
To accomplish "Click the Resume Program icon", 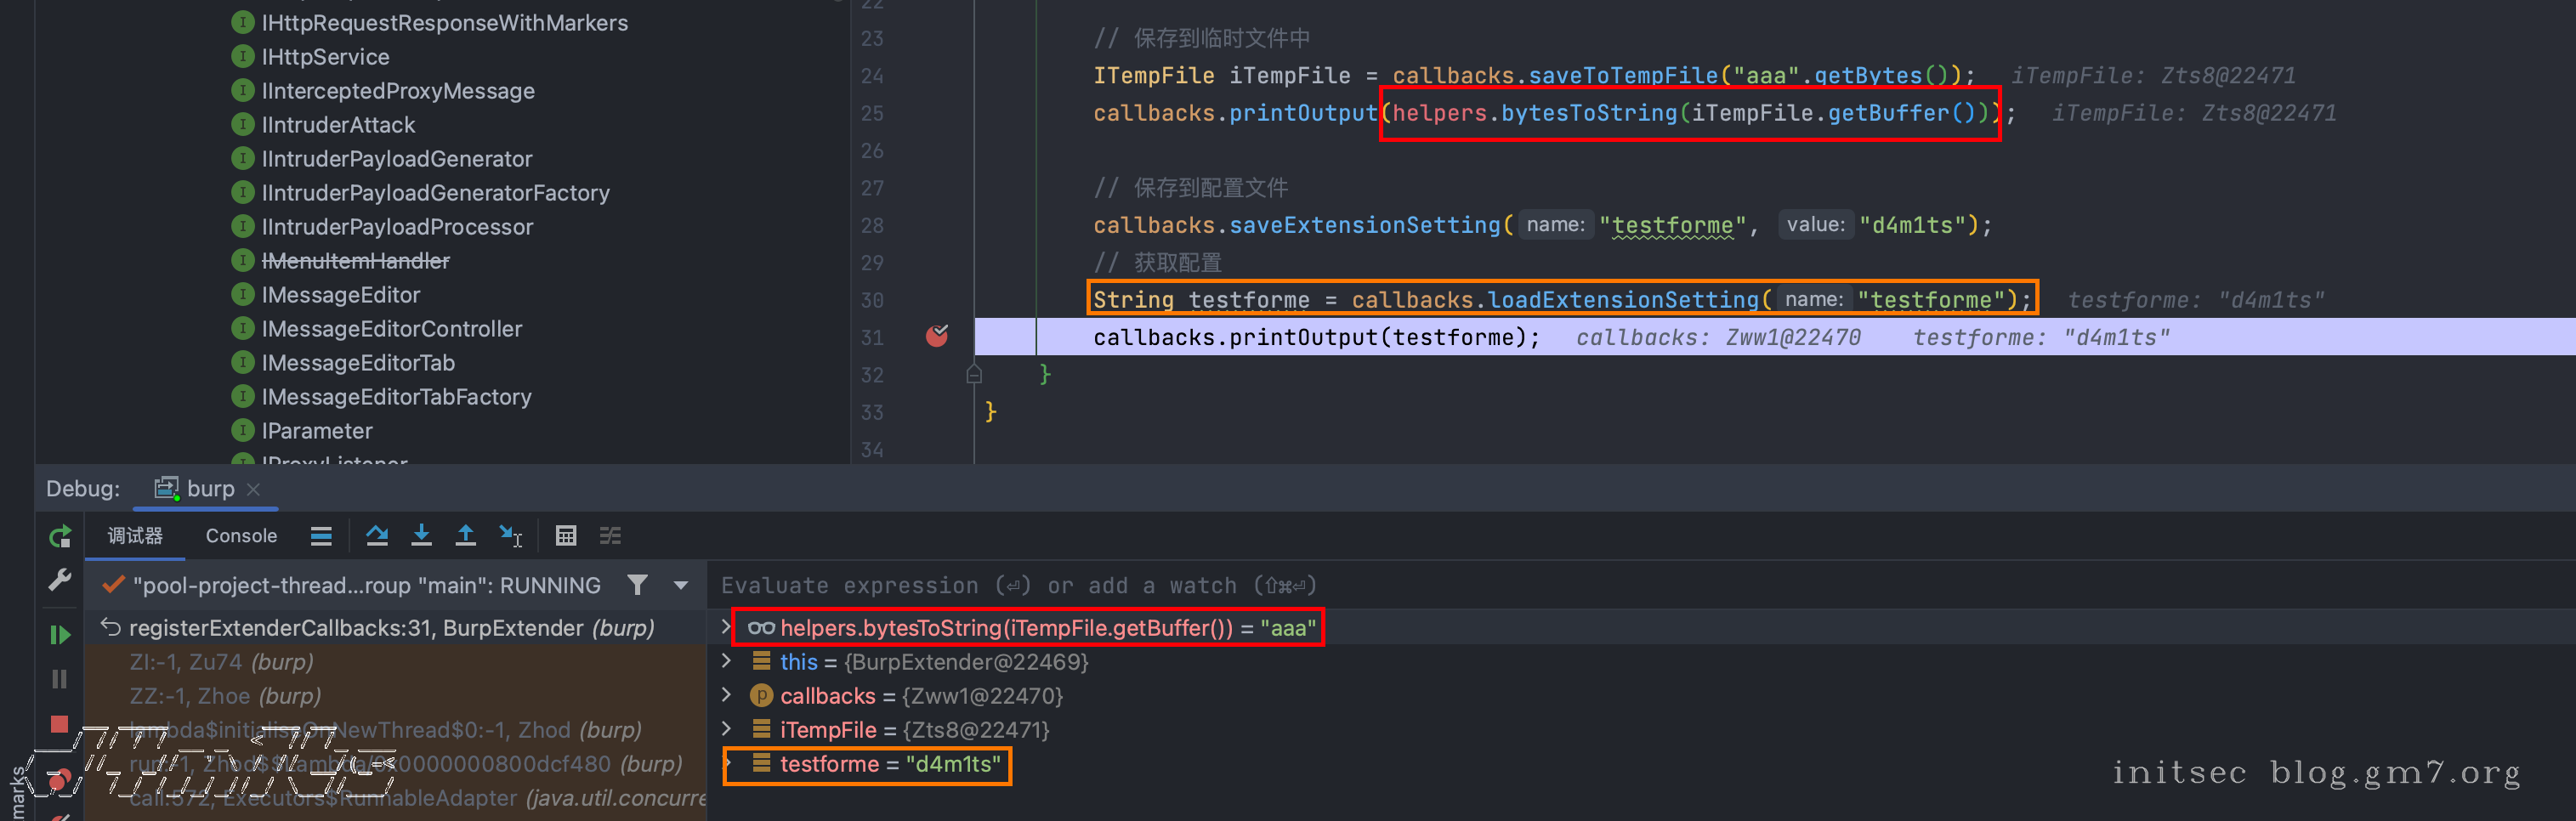I will click(60, 634).
